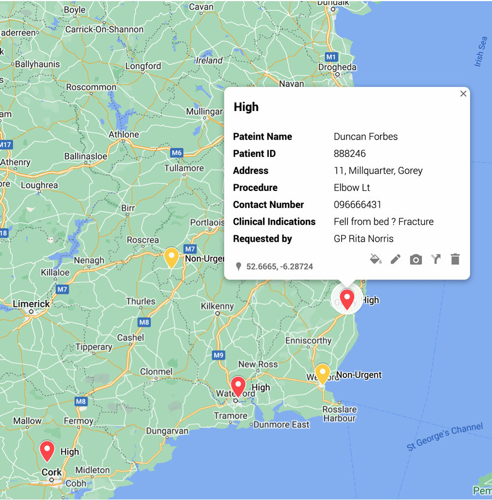Click the Kilkenny town label

click(x=217, y=306)
